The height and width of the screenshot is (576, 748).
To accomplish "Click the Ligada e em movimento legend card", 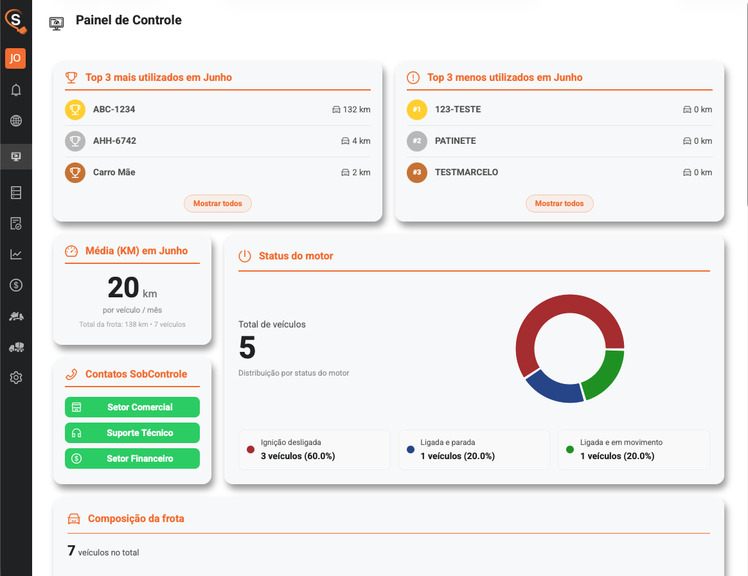I will pos(634,449).
